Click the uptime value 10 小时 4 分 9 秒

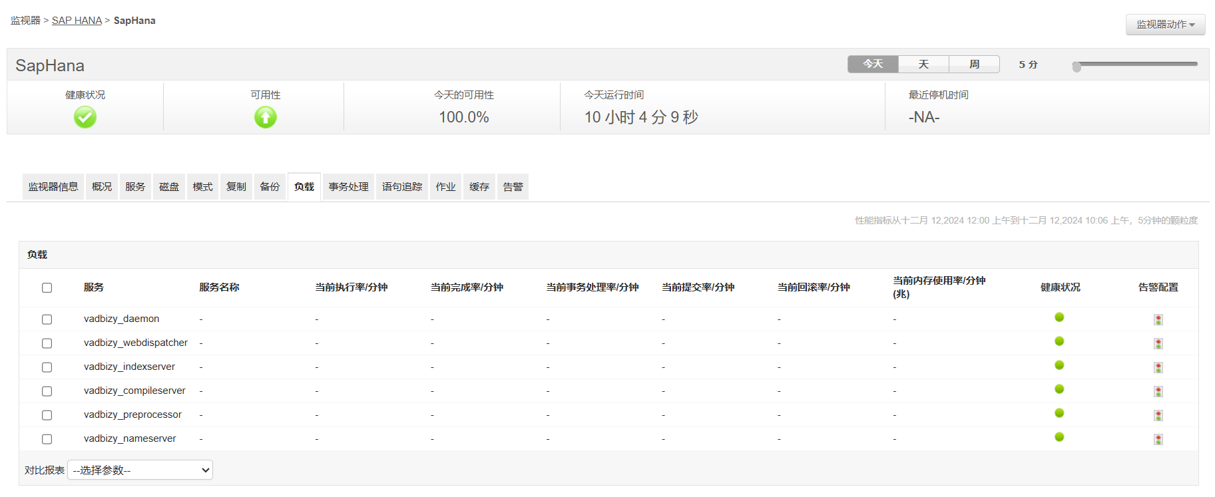pyautogui.click(x=641, y=117)
